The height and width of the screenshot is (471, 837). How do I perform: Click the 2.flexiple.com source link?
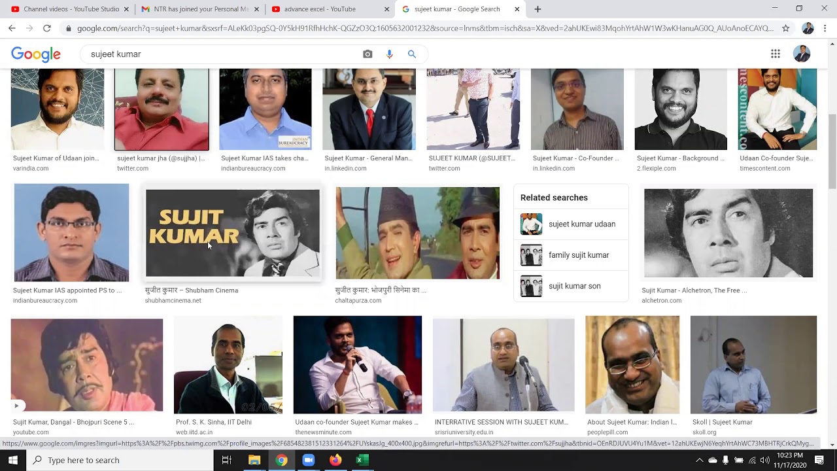click(x=657, y=169)
